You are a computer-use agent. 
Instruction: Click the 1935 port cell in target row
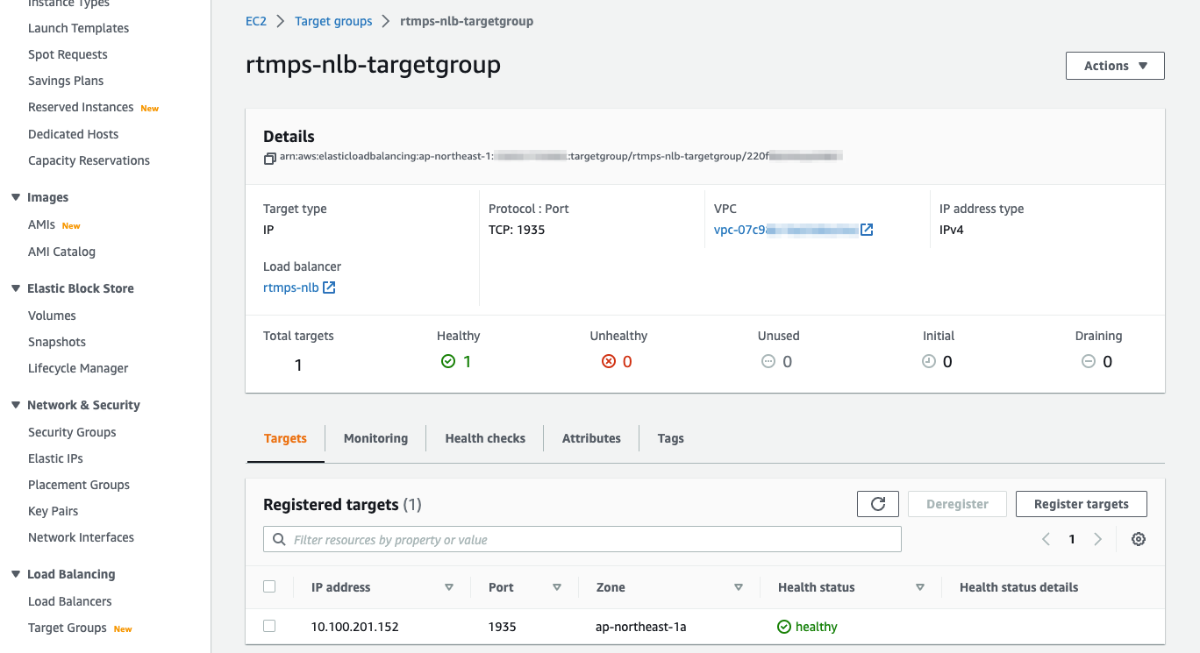[x=503, y=627]
